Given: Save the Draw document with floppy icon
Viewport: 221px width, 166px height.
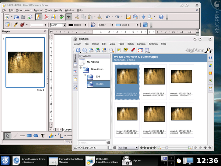Looking at the screenshot, I should (23, 17).
